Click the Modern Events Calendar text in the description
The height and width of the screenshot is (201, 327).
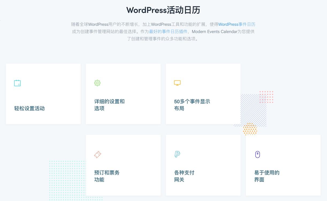(x=215, y=31)
